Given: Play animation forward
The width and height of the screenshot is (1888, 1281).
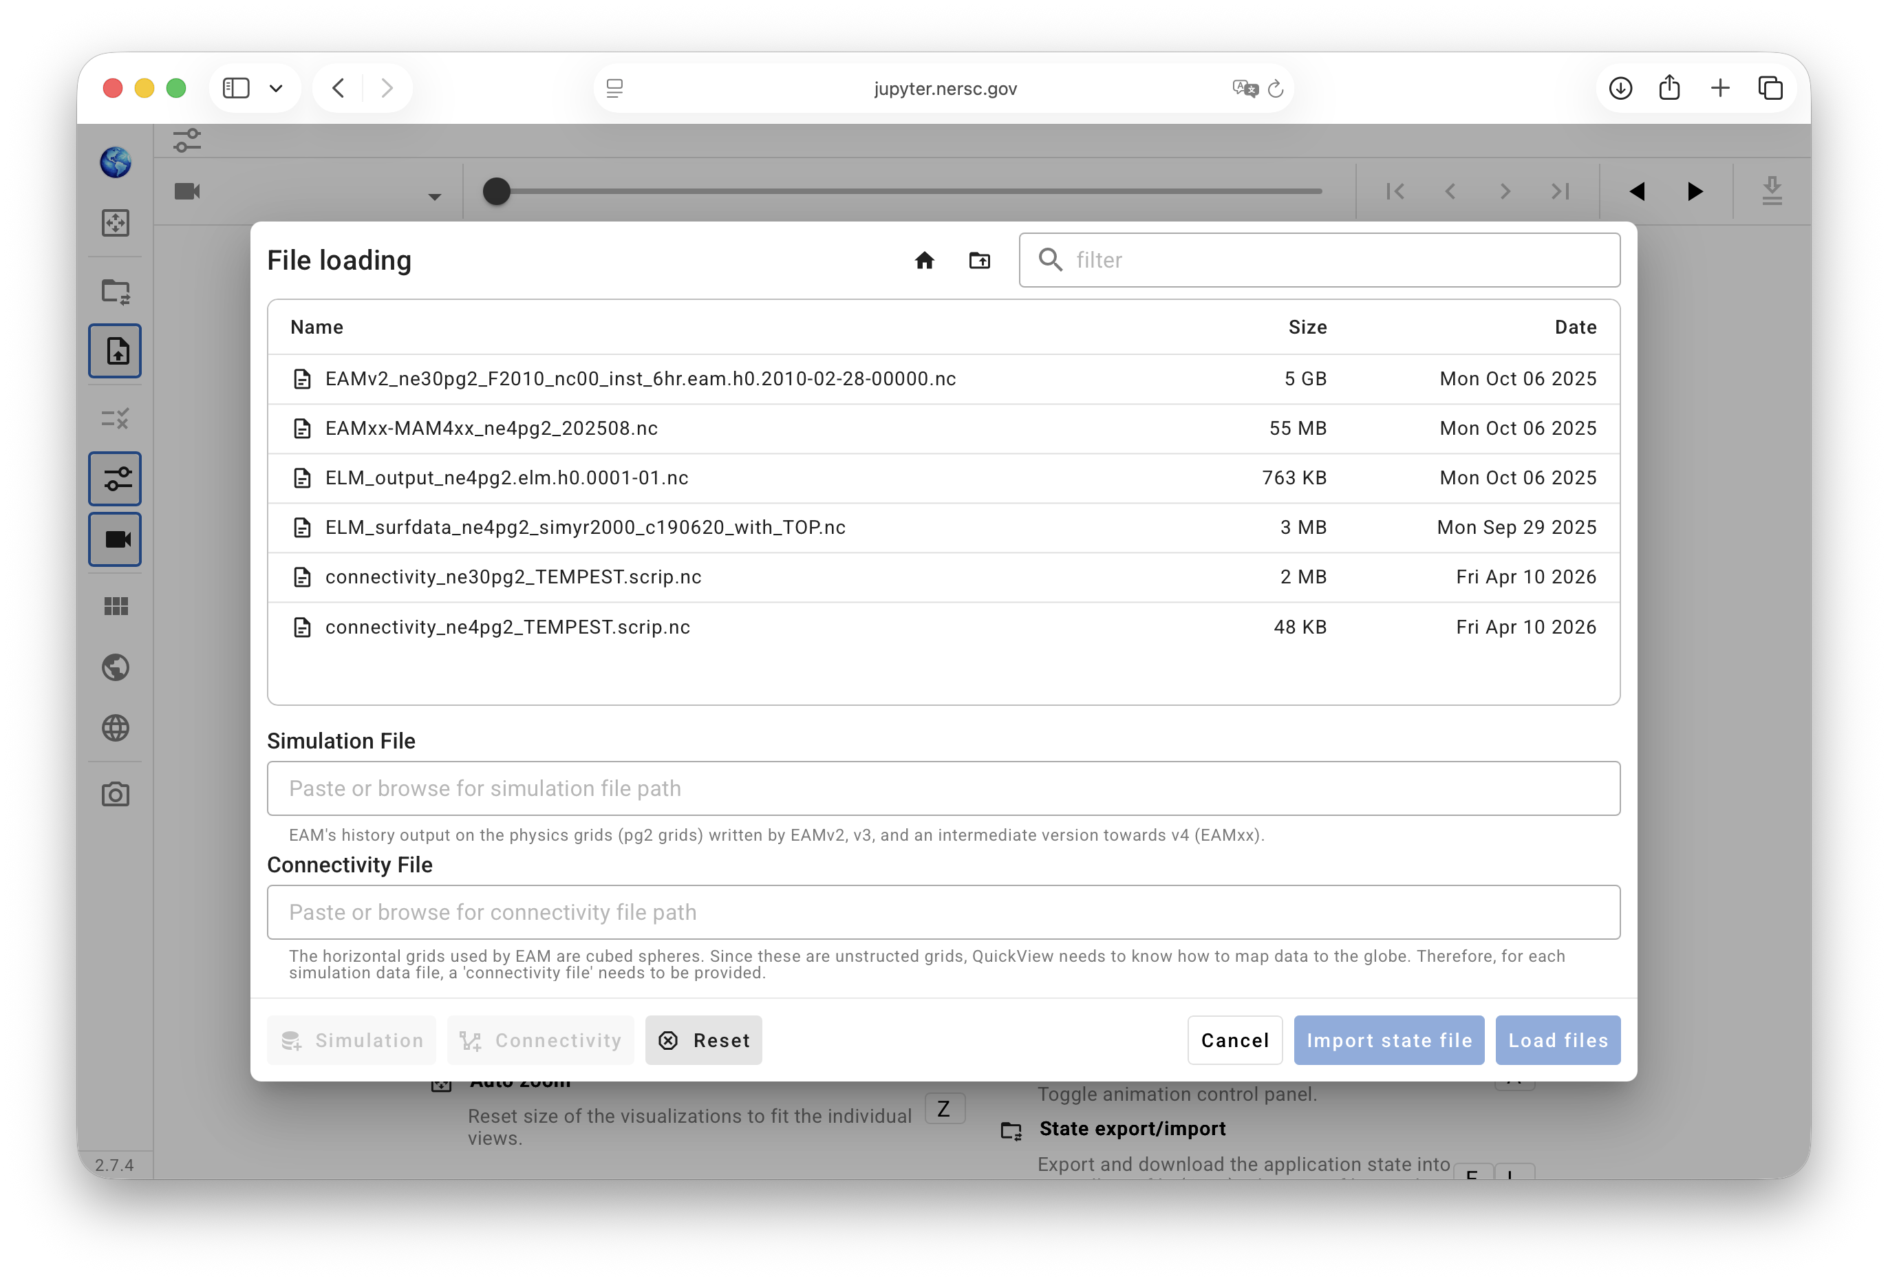Looking at the screenshot, I should pyautogui.click(x=1695, y=192).
